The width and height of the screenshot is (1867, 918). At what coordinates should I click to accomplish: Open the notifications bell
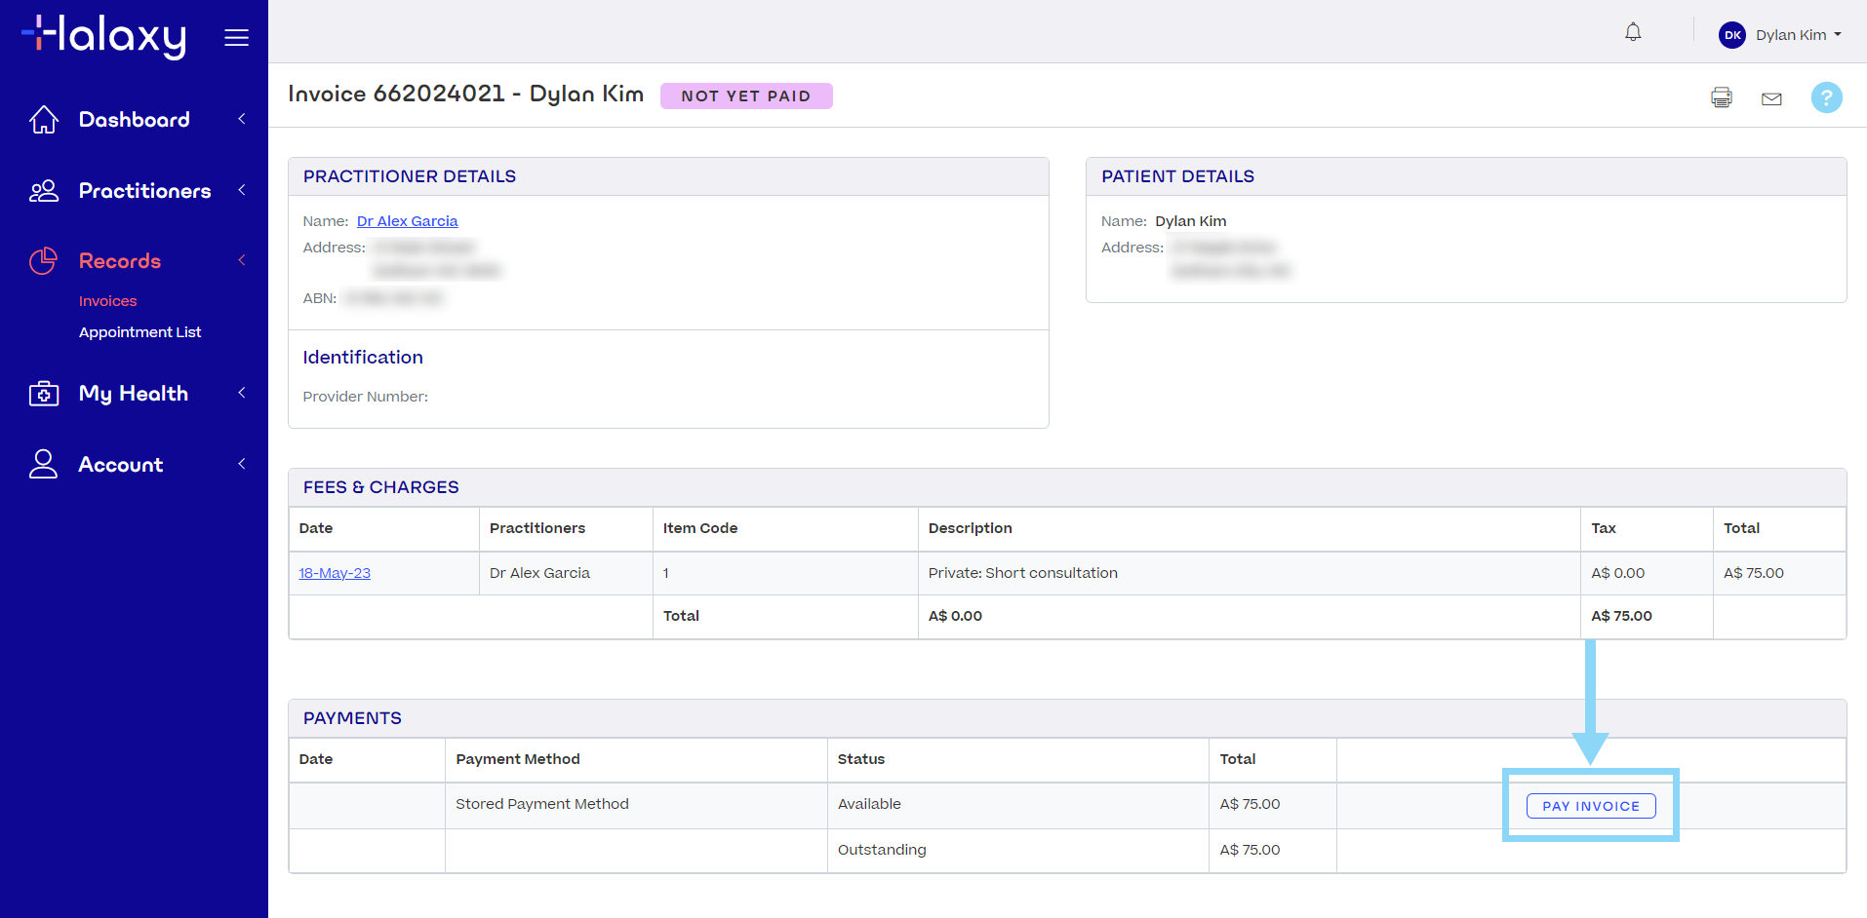click(x=1633, y=32)
